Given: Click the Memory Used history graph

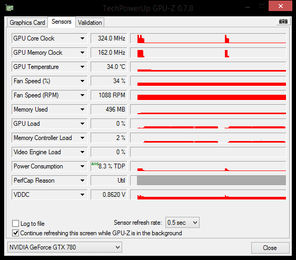Looking at the screenshot, I should coord(208,109).
